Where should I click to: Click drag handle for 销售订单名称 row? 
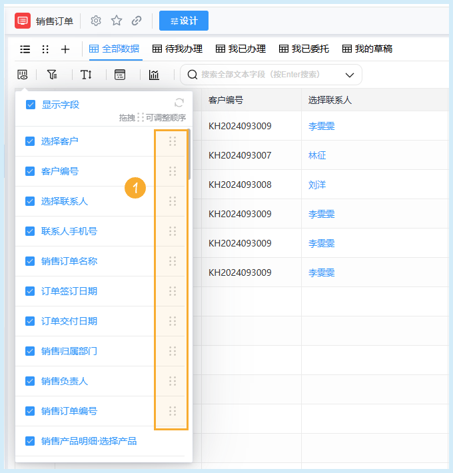pyautogui.click(x=173, y=261)
